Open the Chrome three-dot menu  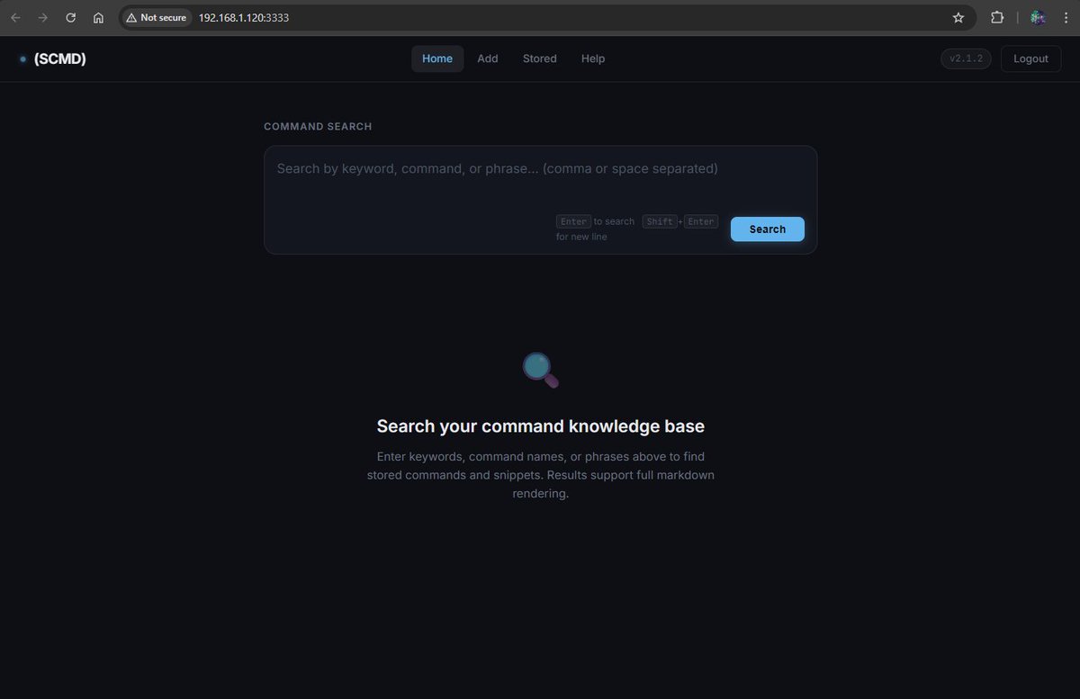pyautogui.click(x=1066, y=17)
